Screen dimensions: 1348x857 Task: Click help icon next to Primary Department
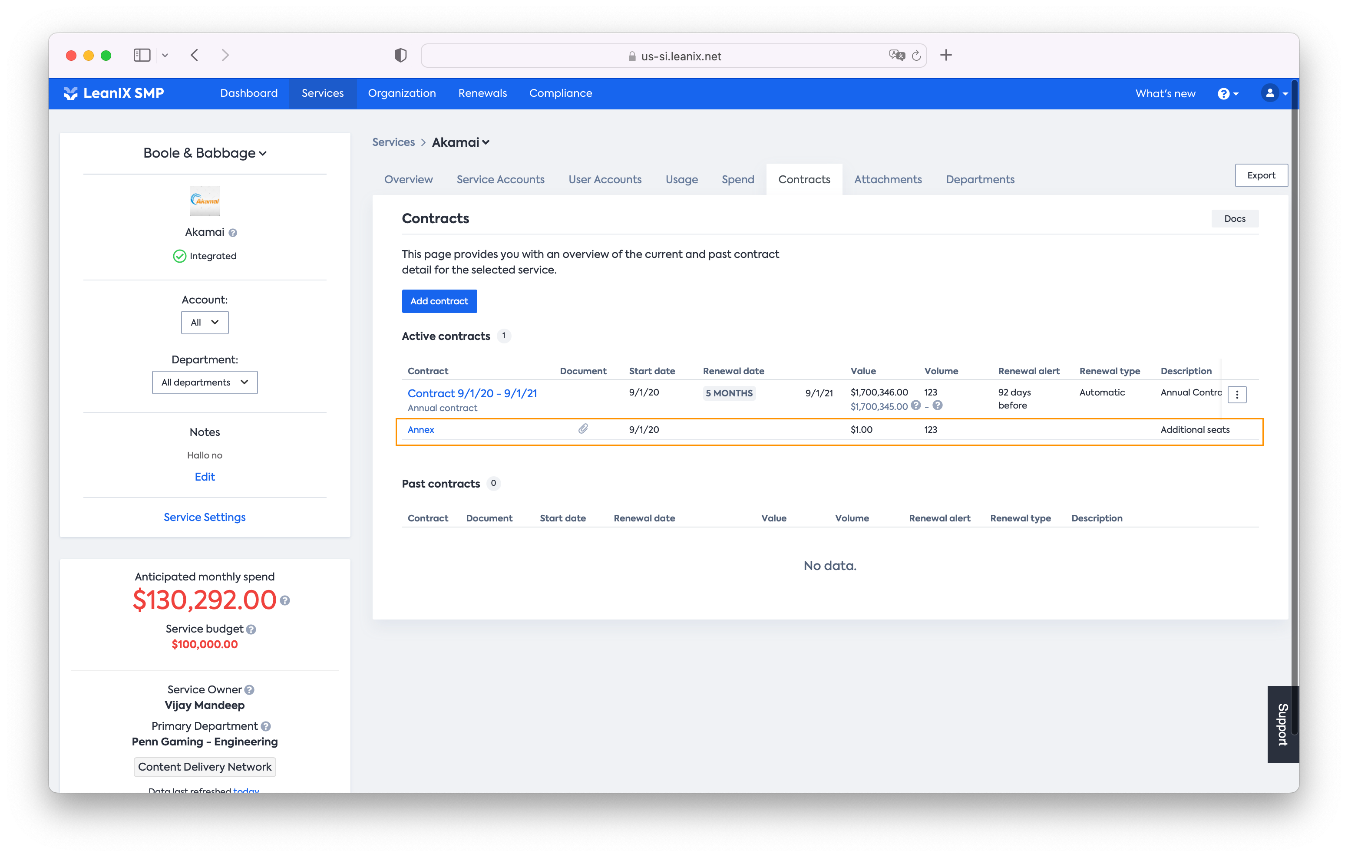tap(266, 727)
